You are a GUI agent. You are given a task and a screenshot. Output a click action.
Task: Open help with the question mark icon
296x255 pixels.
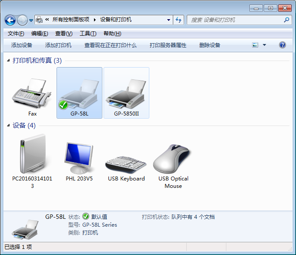[282, 45]
